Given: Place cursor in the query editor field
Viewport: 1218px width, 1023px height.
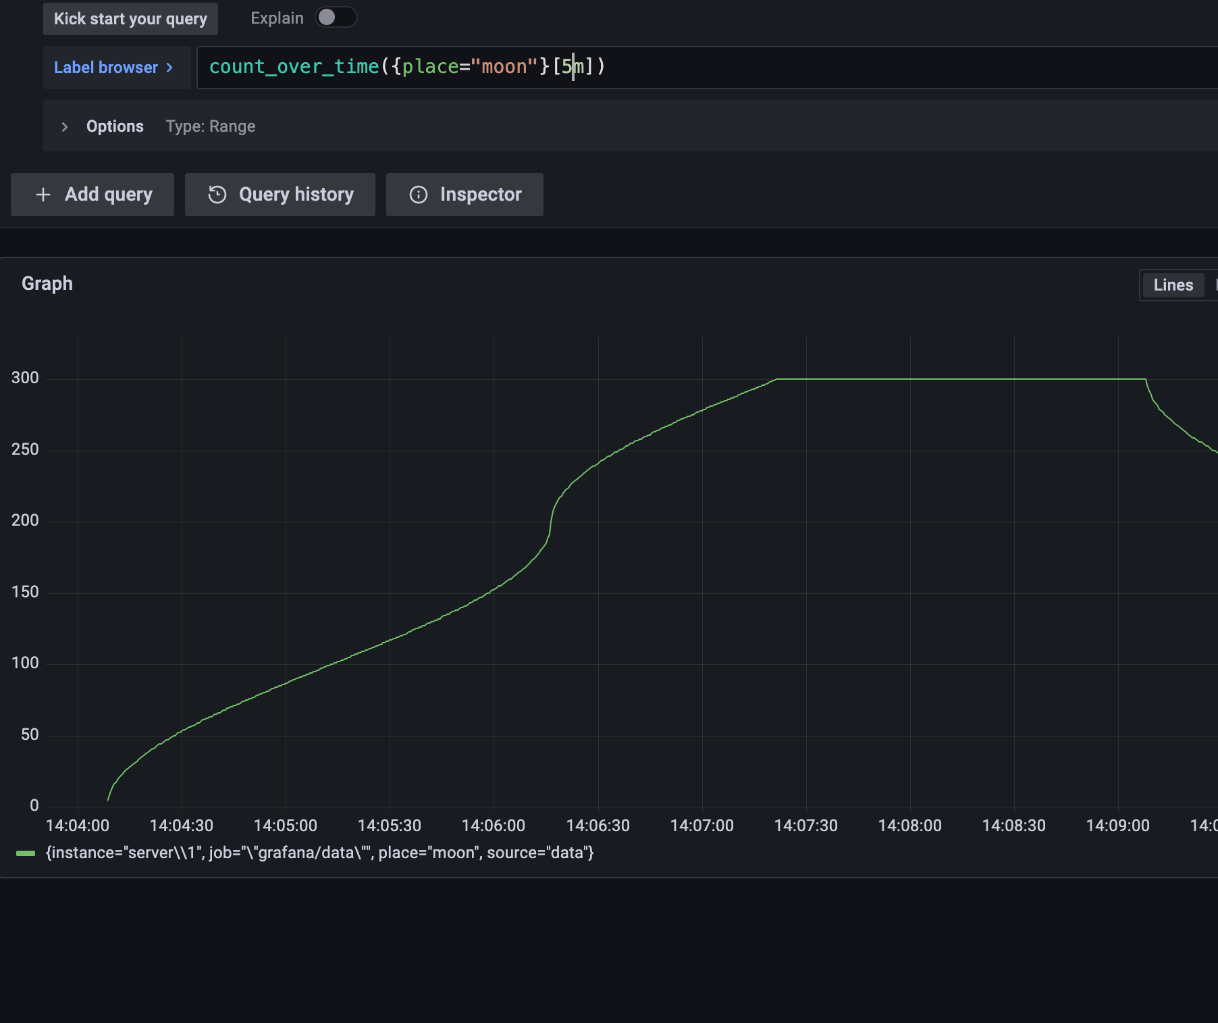Looking at the screenshot, I should pos(608,67).
